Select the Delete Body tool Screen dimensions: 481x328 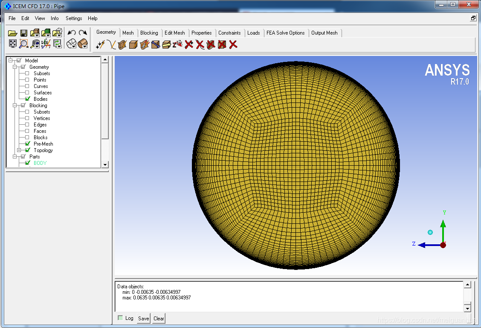[x=222, y=45]
